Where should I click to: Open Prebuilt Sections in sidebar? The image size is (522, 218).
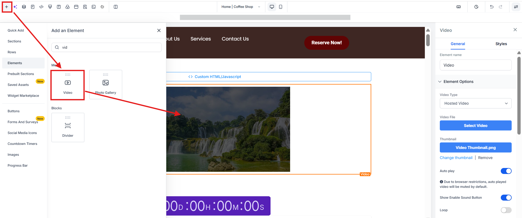21,74
